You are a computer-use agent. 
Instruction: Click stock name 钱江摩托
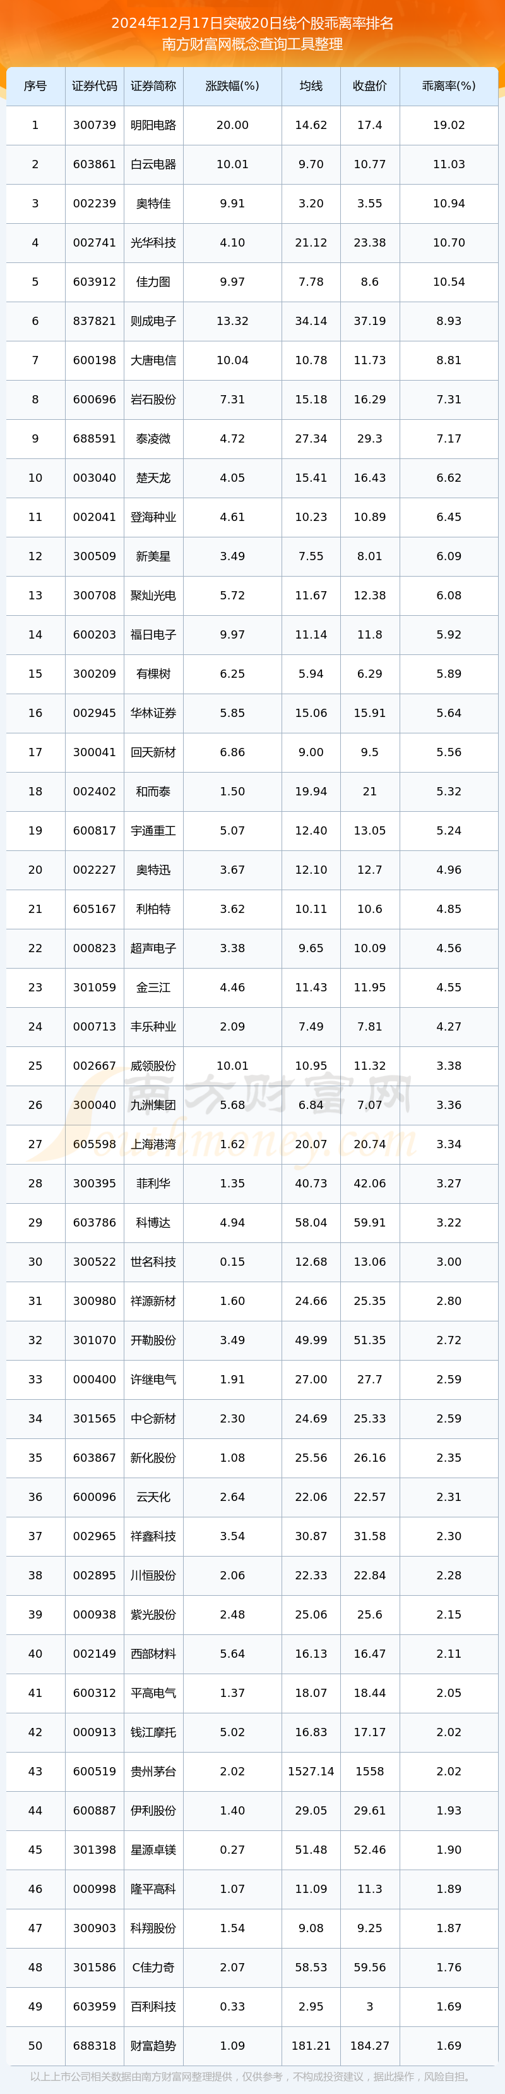(x=153, y=1732)
